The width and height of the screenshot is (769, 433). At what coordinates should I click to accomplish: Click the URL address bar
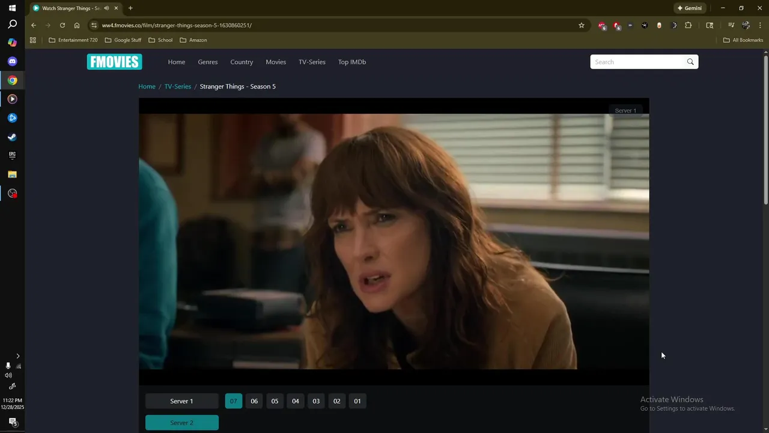click(x=336, y=25)
